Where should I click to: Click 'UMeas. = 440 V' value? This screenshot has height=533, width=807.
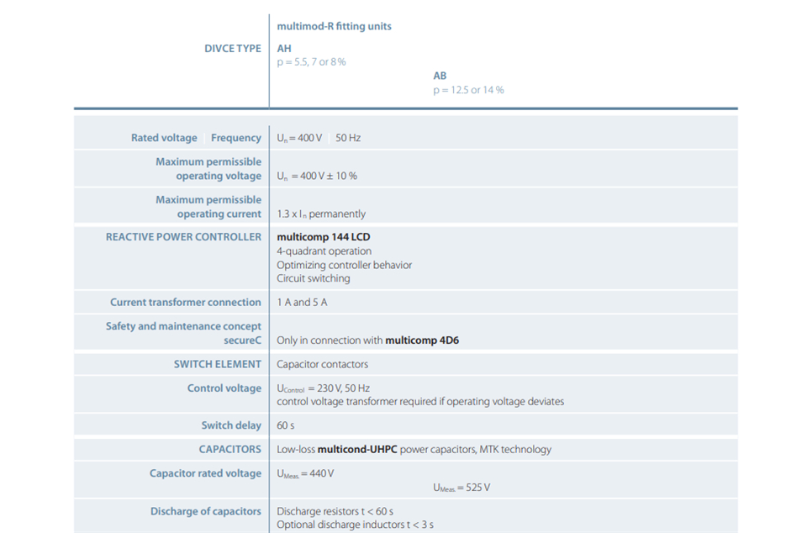point(305,474)
